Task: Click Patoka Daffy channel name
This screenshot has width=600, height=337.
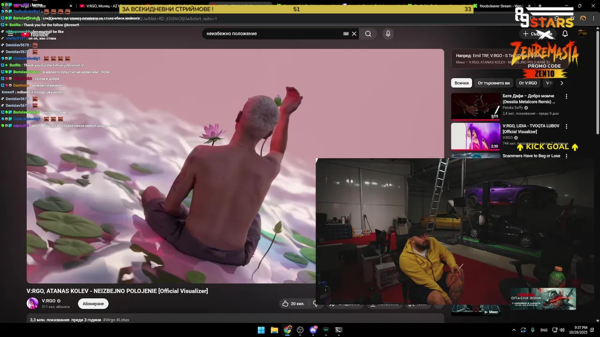Action: click(x=513, y=108)
